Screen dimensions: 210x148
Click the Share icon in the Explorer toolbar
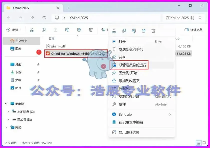pyautogui.click(x=79, y=30)
